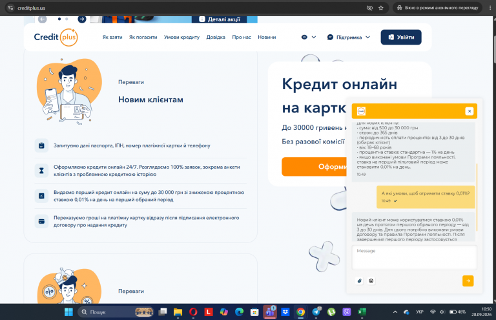Open Task View on taskbar
The image size is (496, 320).
[x=163, y=312]
